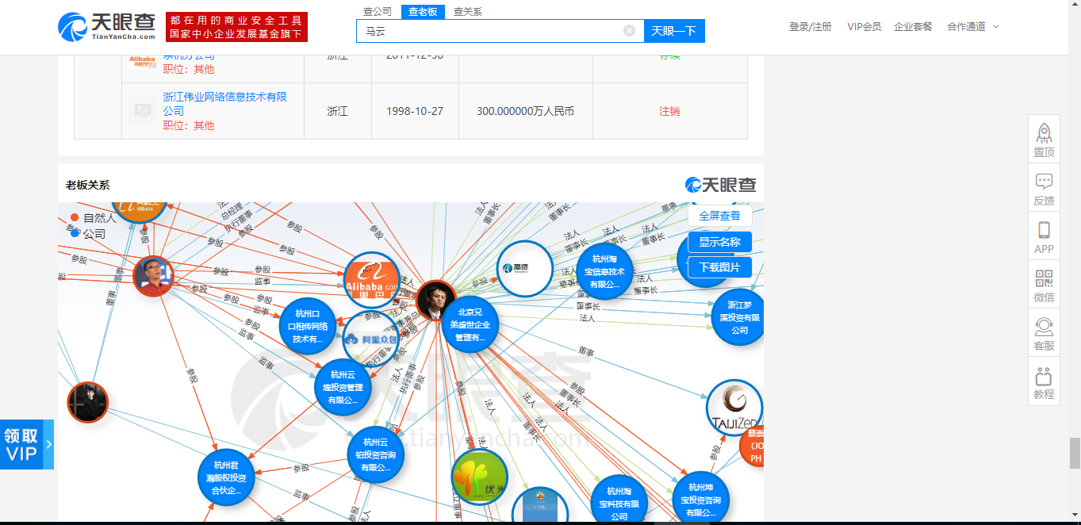Image resolution: width=1081 pixels, height=525 pixels.
Task: Click the page vertical scrollbar thumb
Action: tap(1075, 453)
